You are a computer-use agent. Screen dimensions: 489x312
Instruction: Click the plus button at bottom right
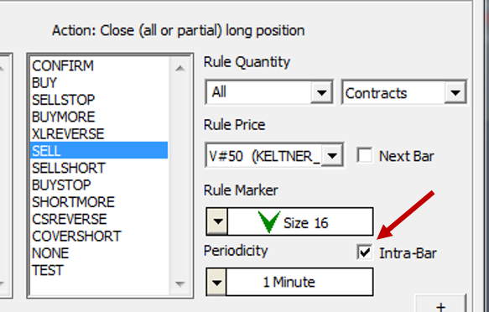point(440,304)
